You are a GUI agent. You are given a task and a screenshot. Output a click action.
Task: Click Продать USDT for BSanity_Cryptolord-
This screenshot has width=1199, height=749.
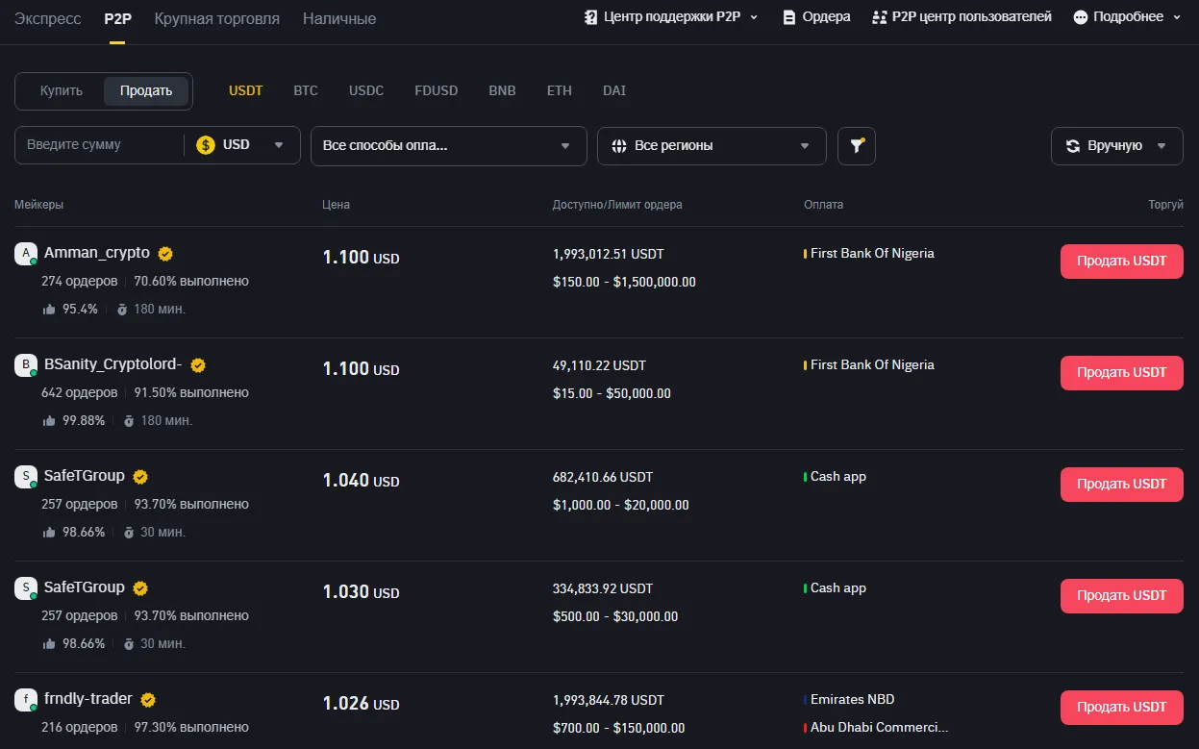[1121, 372]
